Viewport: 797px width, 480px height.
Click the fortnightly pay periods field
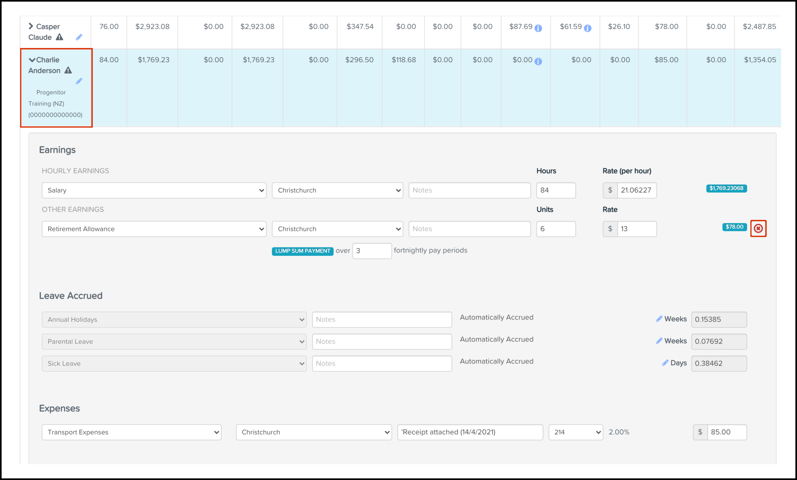pyautogui.click(x=372, y=251)
